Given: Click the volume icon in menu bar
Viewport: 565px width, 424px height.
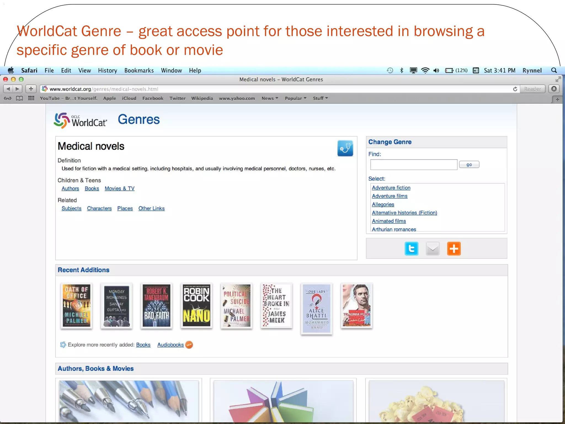Looking at the screenshot, I should (436, 70).
